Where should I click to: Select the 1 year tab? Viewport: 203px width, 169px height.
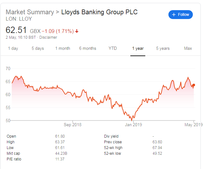click(x=138, y=49)
